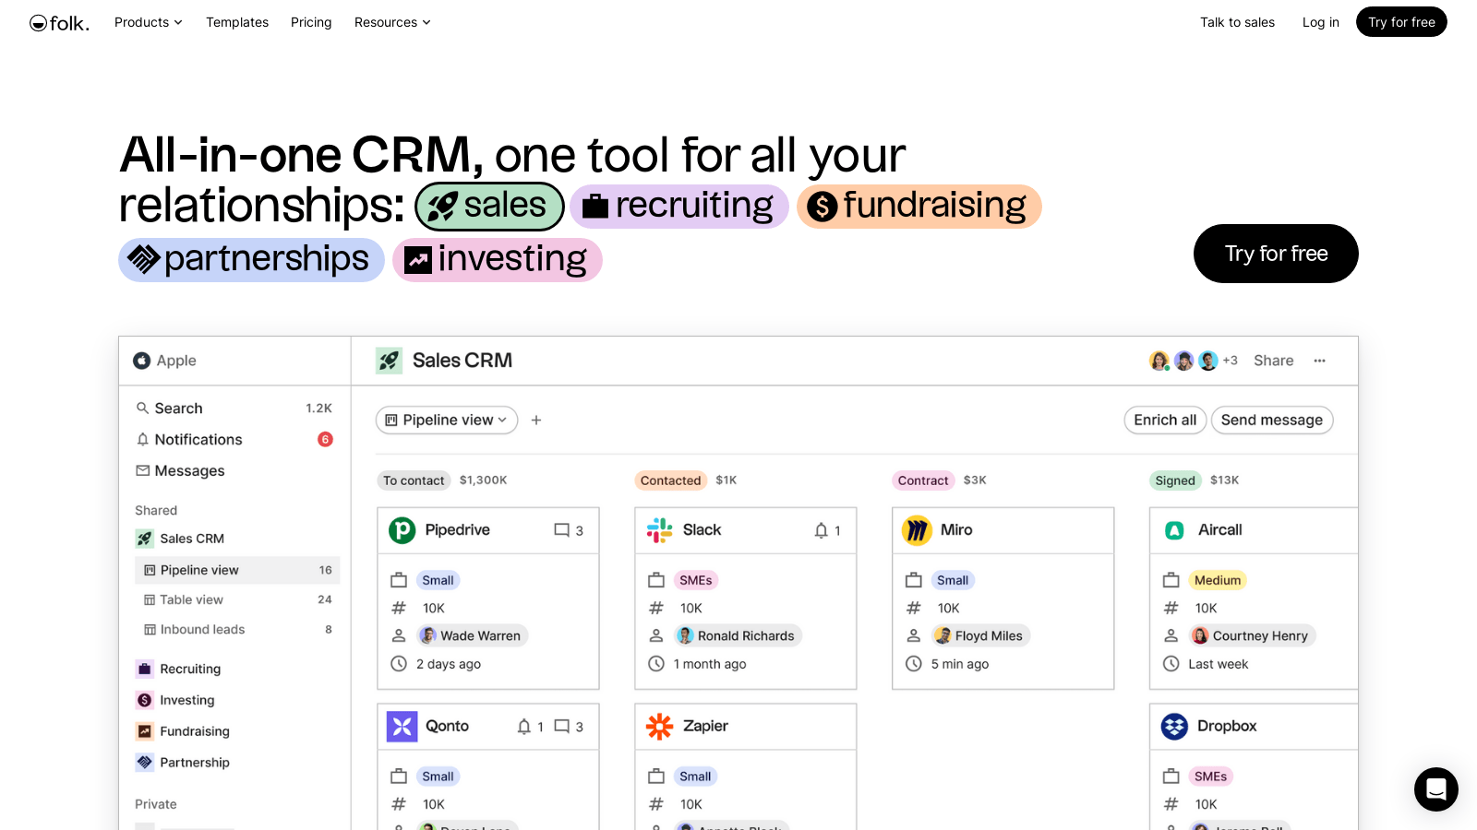1477x830 pixels.
Task: Select the recruiting pill in the headline
Action: [679, 206]
